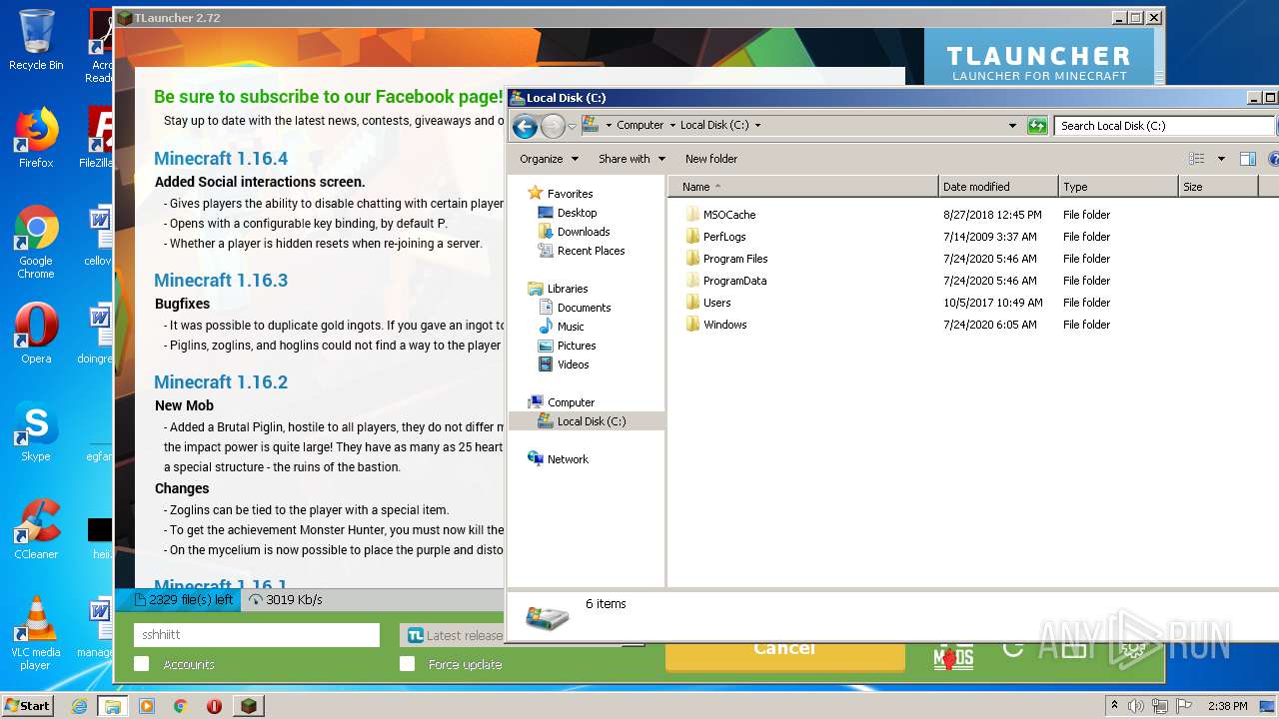Open view options dropdown arrow
The height and width of the screenshot is (719, 1279).
tap(1221, 159)
